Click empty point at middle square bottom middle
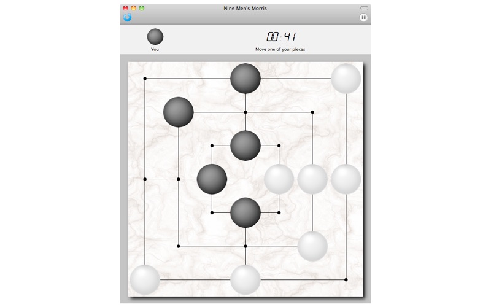Image resolution: width=491 pixels, height=307 pixels. 245,246
